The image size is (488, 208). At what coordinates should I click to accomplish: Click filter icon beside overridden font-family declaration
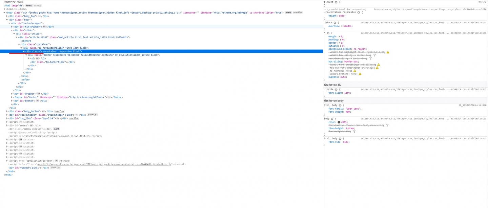387,125
